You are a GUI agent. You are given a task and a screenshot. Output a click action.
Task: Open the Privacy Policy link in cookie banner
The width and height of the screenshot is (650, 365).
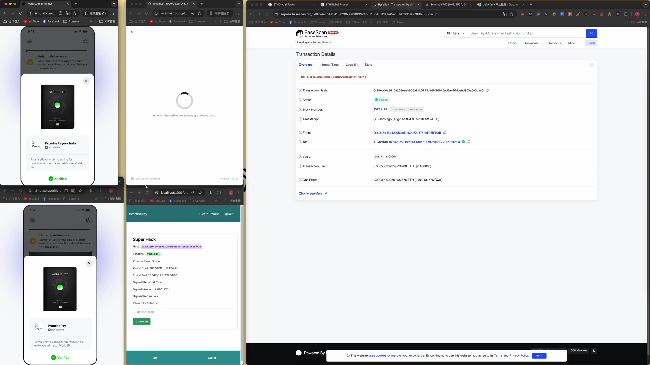coord(519,356)
